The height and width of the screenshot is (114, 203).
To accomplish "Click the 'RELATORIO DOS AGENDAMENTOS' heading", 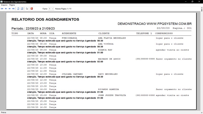I will (x=45, y=20).
